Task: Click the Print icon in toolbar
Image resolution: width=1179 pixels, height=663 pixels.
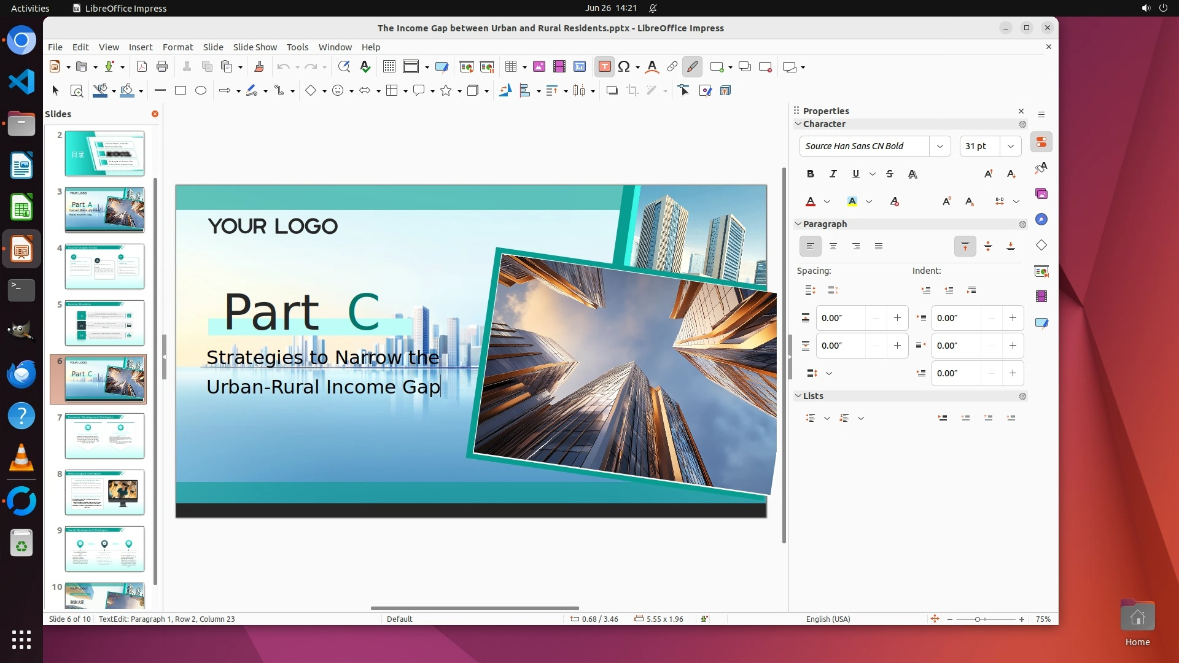Action: (x=162, y=67)
